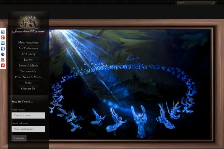Click the Jacqueline Ripstein name logo
The width and height of the screenshot is (224, 149).
[28, 31]
